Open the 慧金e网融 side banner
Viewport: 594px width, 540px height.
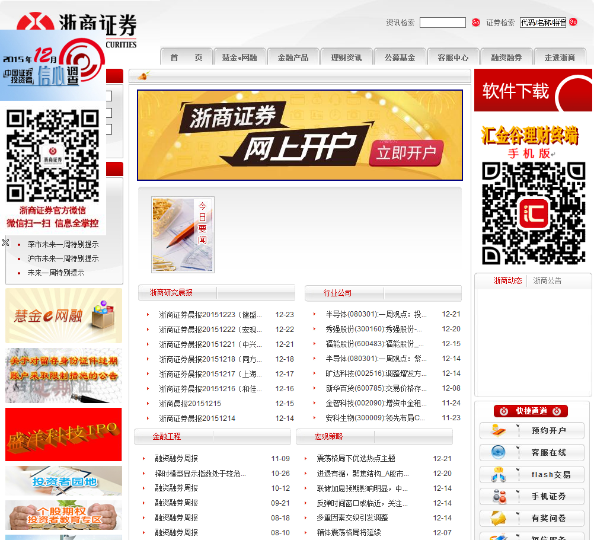click(63, 316)
